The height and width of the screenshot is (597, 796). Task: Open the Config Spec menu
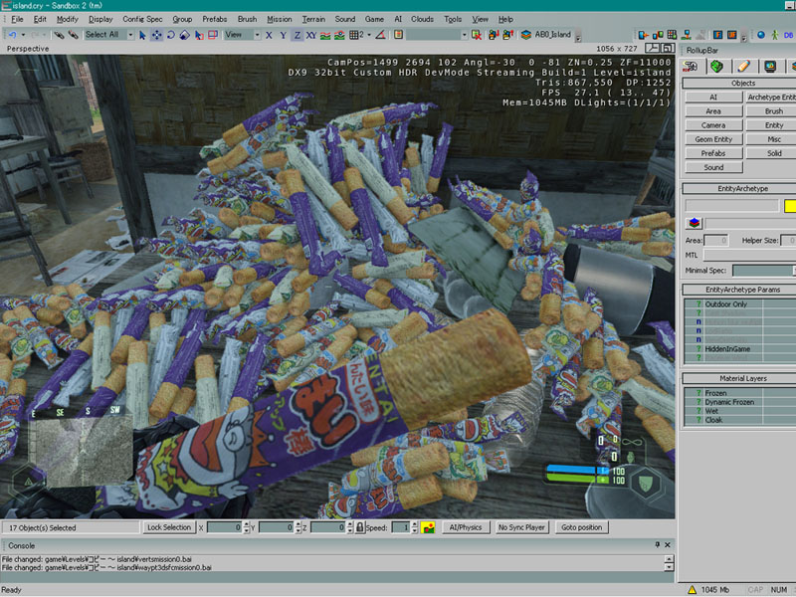click(142, 19)
